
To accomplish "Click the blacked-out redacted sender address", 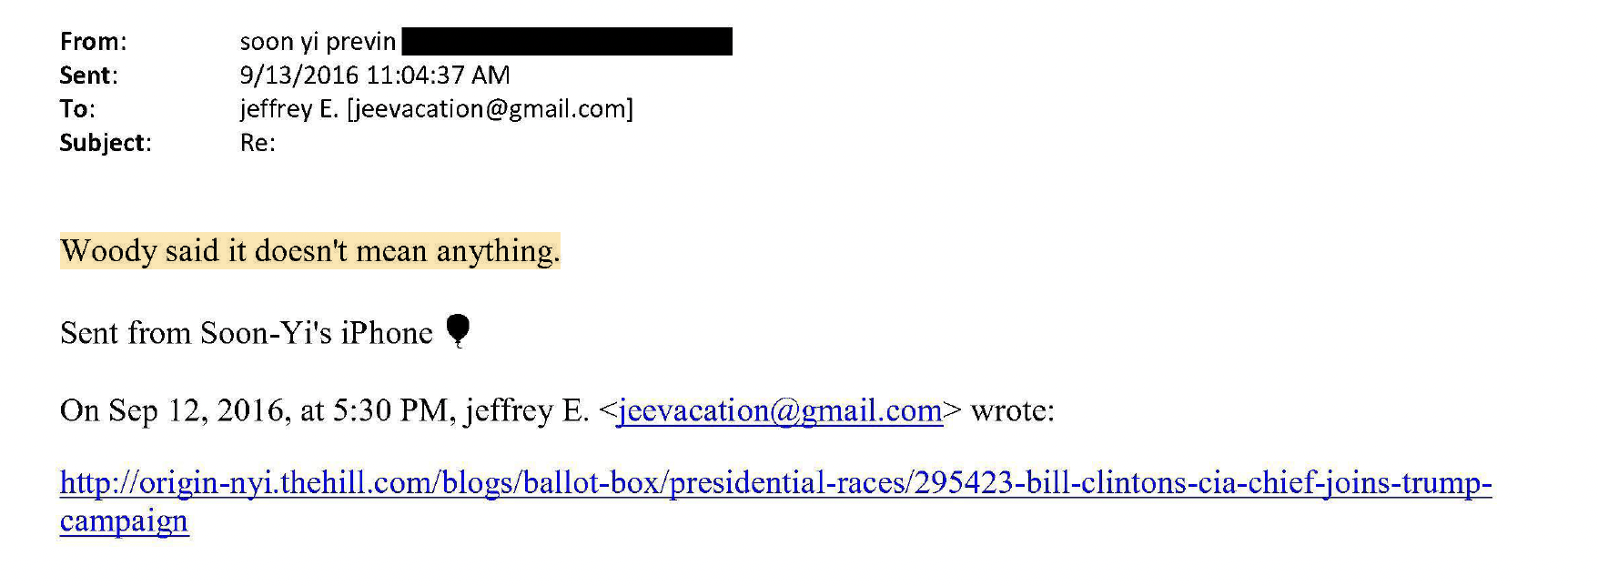I will 566,42.
